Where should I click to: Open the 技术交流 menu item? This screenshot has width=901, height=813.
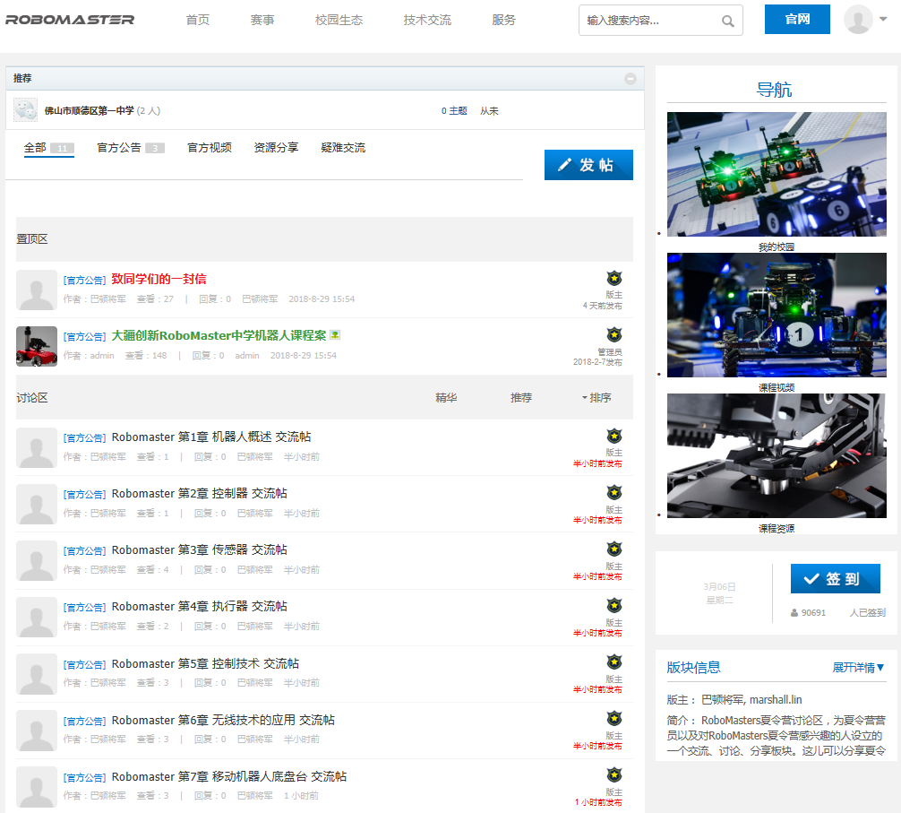[x=427, y=20]
